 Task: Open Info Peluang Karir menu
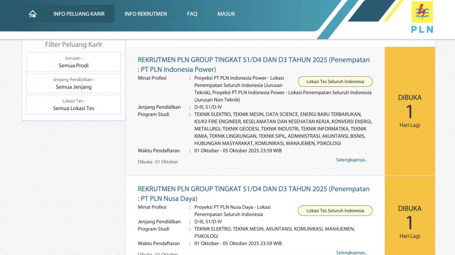(x=79, y=14)
